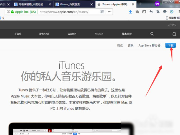Click the QR code icon in address bar
The height and width of the screenshot is (135, 180).
102,12
